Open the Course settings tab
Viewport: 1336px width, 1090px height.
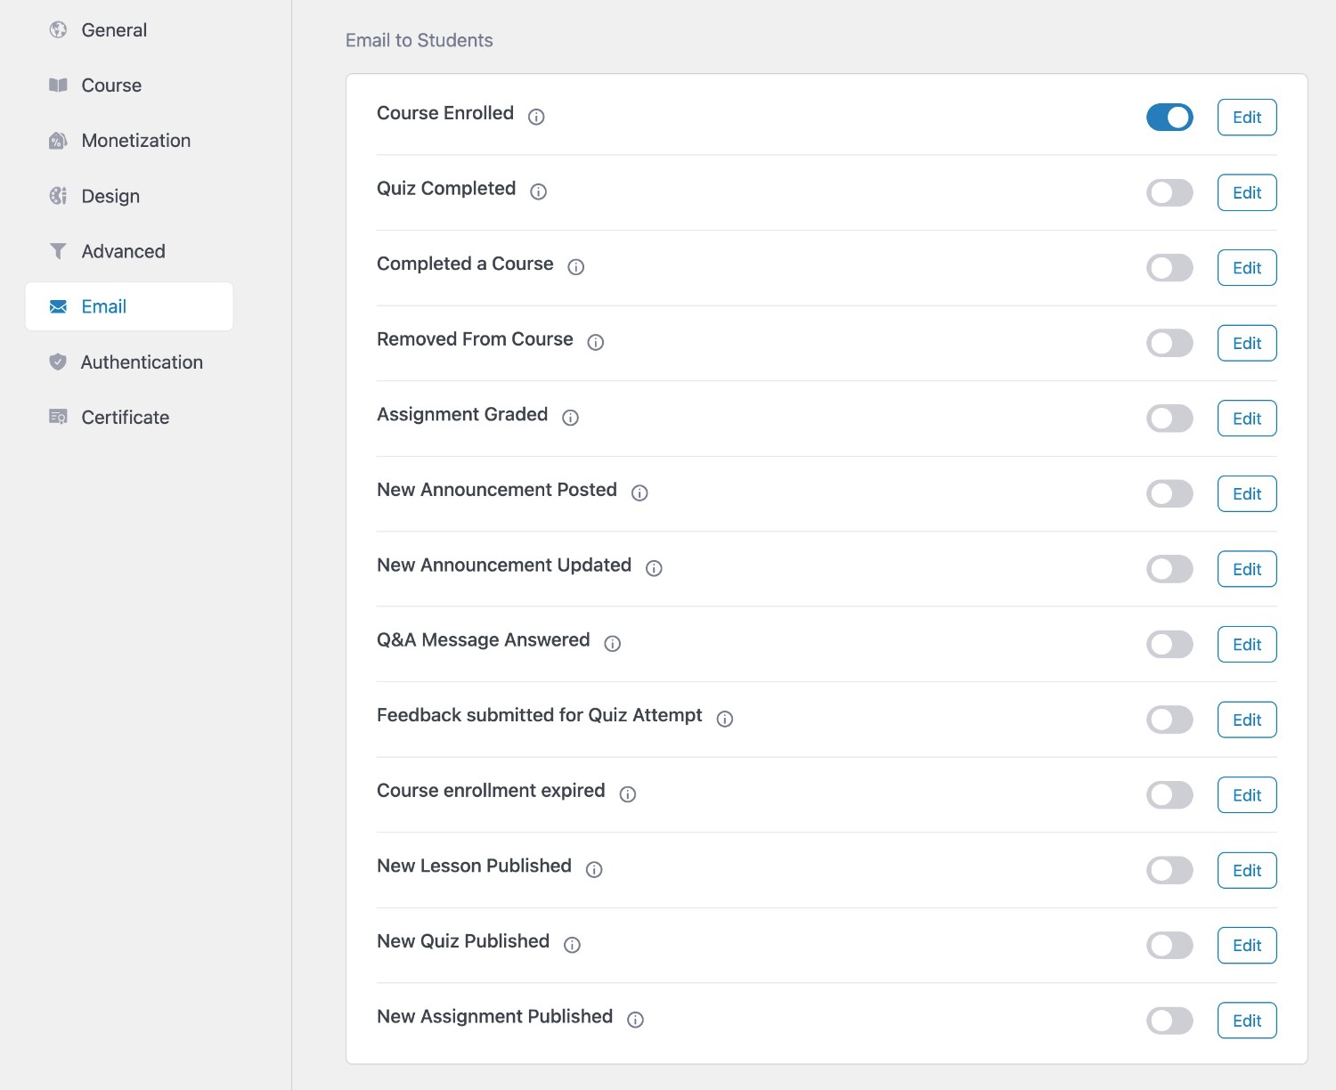coord(129,85)
